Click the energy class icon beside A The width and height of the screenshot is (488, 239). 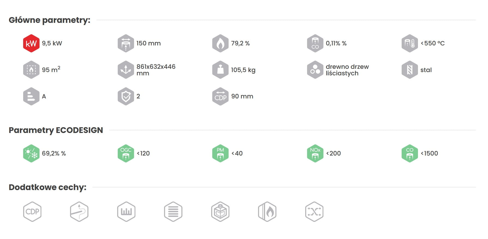(31, 96)
